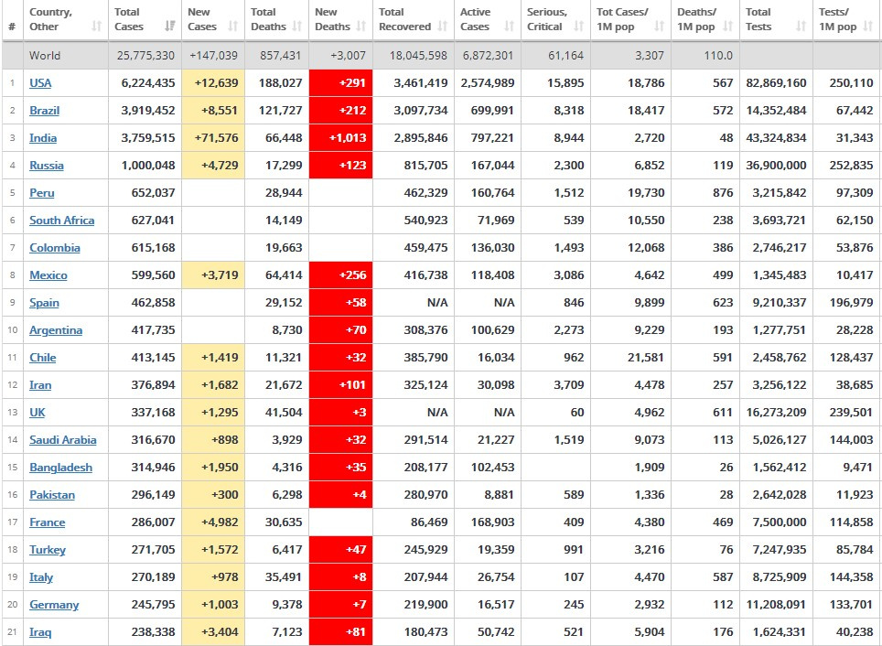Open the Argentina country link
This screenshot has height=646, width=882.
click(56, 330)
